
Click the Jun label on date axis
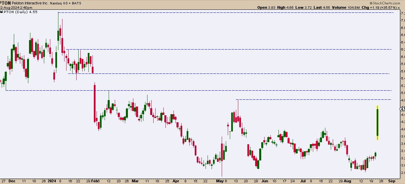tap(266, 181)
